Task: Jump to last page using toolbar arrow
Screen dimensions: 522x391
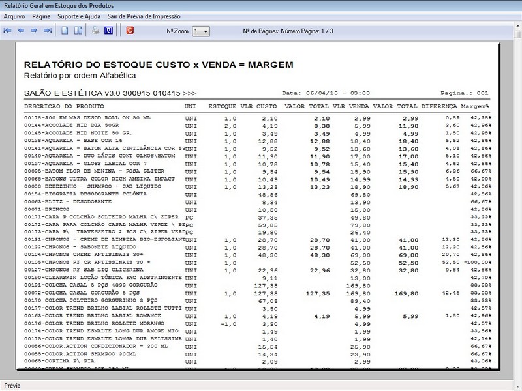Action: 47,31
